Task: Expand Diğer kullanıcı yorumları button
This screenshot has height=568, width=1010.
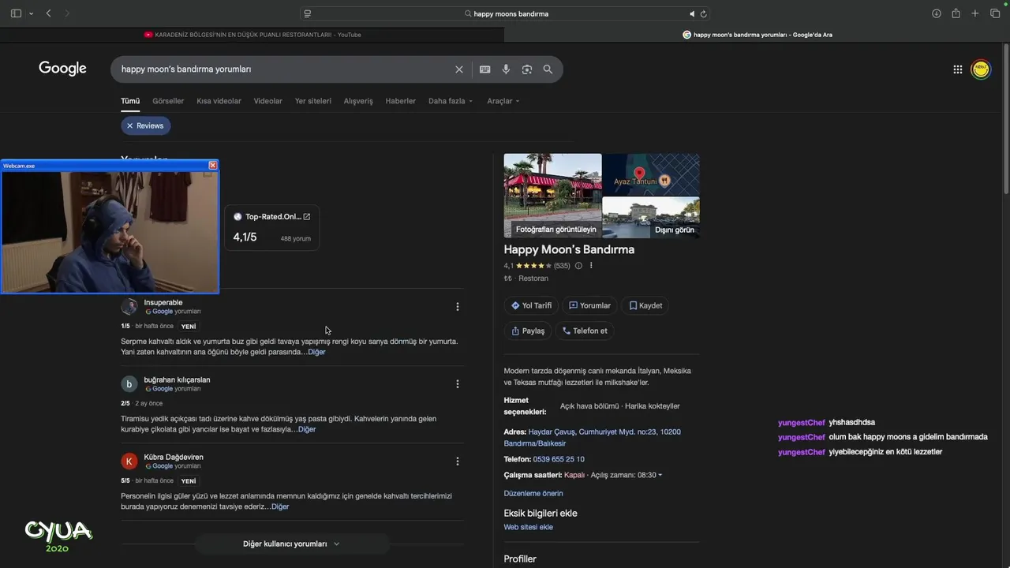Action: pos(292,544)
